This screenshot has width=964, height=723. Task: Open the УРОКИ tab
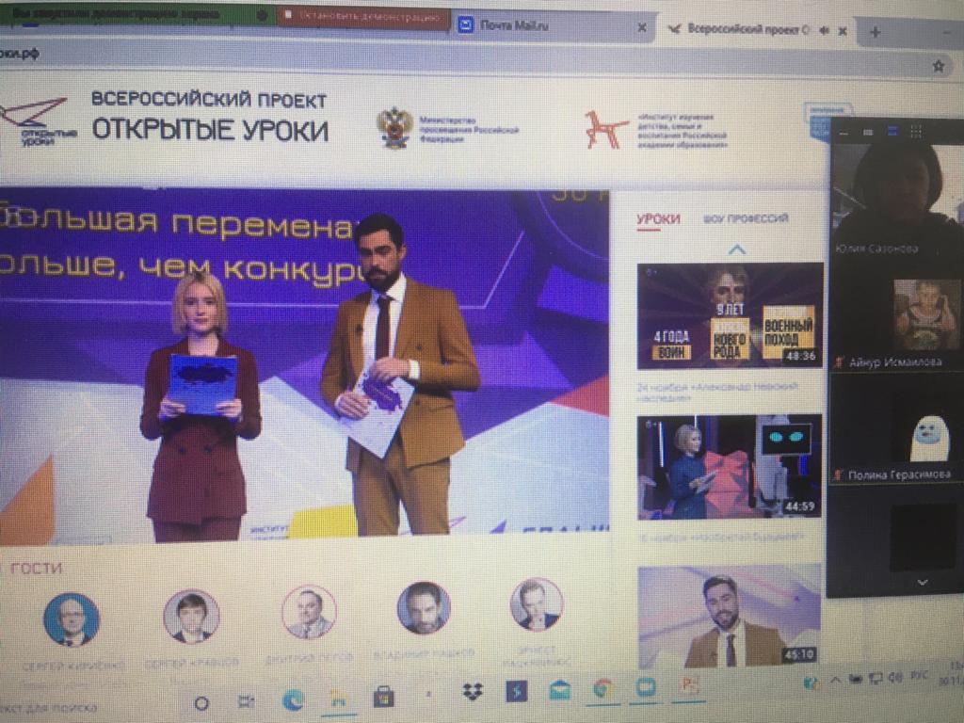[x=658, y=218]
